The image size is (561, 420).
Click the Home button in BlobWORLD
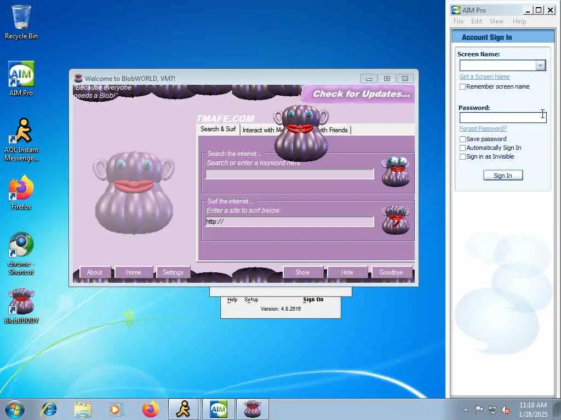pyautogui.click(x=134, y=272)
